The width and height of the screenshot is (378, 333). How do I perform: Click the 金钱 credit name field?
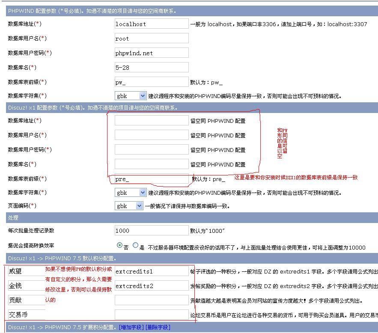(x=27, y=285)
